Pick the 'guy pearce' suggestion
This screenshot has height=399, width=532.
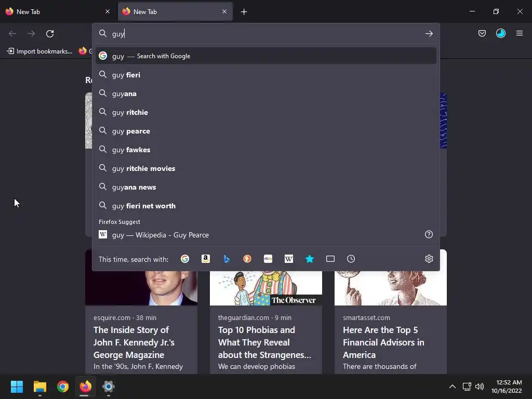(x=266, y=130)
